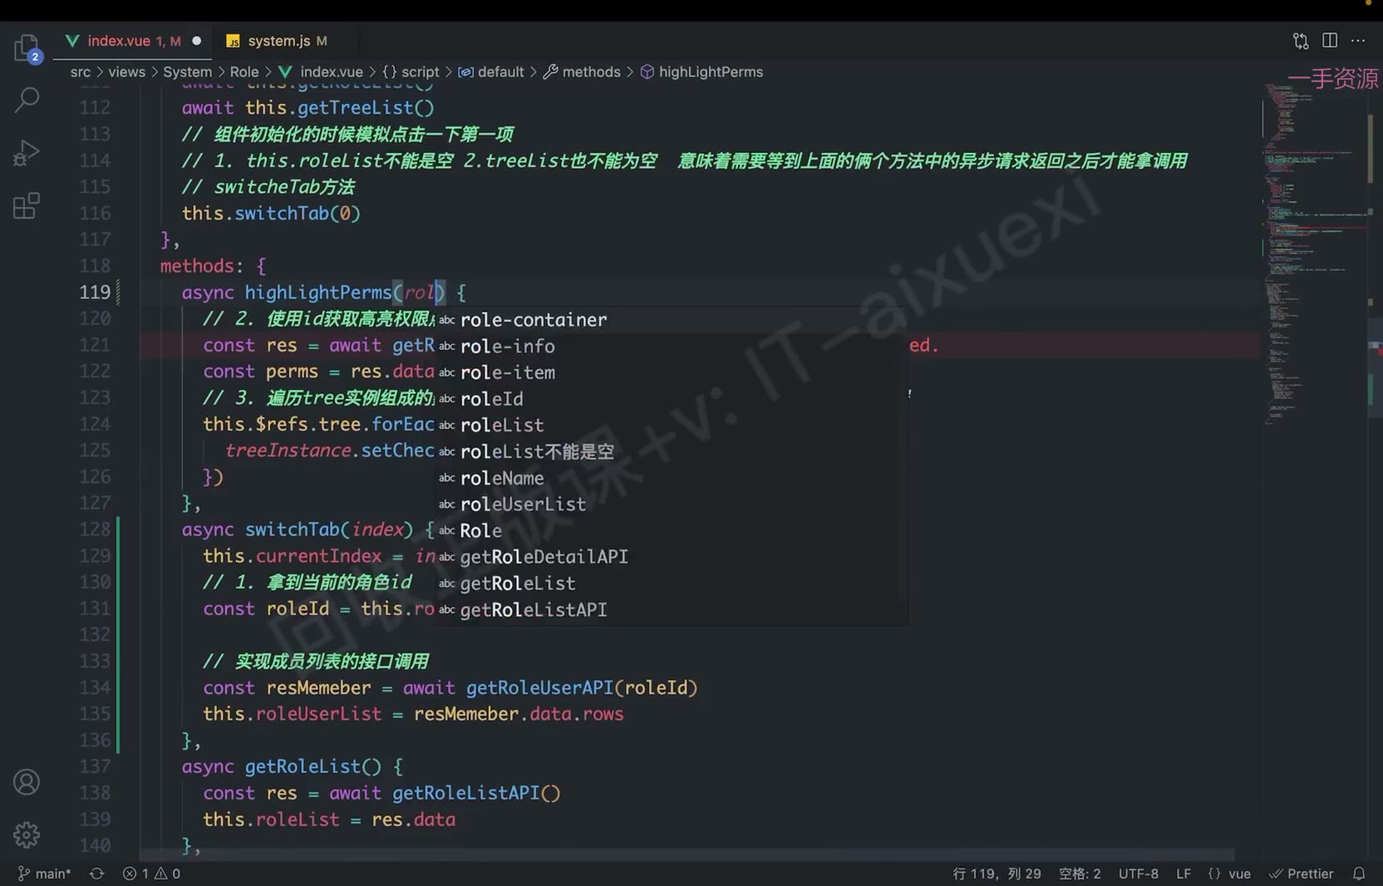
Task: Click the sync changes icon in status bar
Action: (x=96, y=874)
